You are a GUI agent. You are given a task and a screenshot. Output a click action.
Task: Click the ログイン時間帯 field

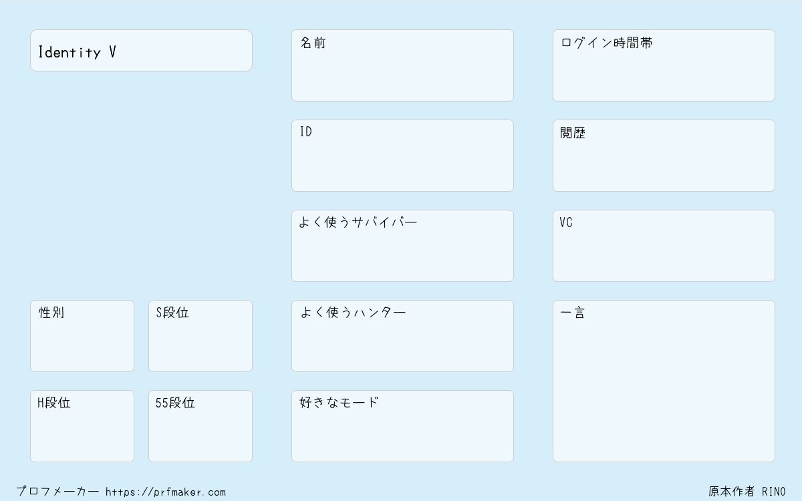[x=664, y=65]
